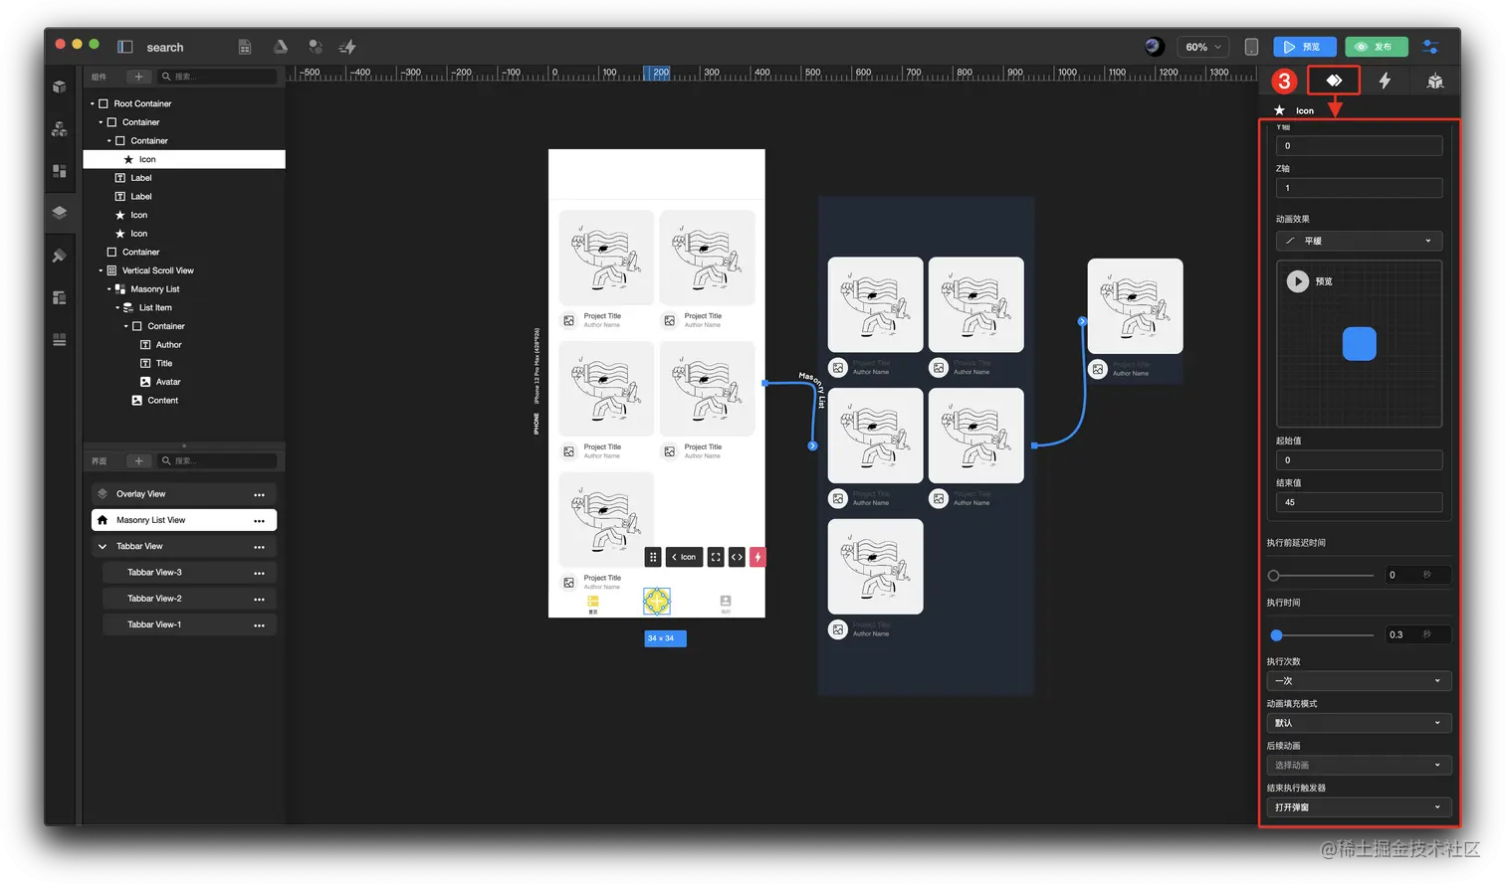Open the 后续动画 select dropdown
Screen dimensions: 1505x884
point(1359,765)
